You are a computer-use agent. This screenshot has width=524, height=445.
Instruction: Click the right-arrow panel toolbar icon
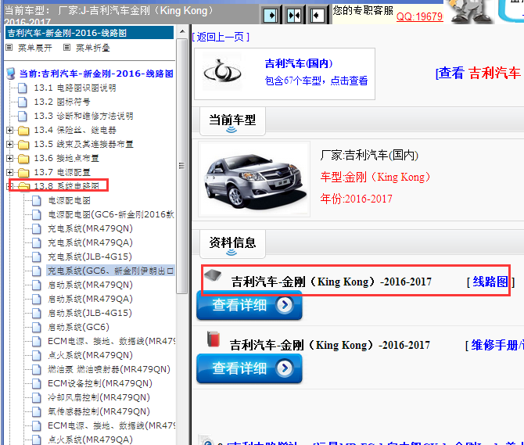pyautogui.click(x=271, y=16)
